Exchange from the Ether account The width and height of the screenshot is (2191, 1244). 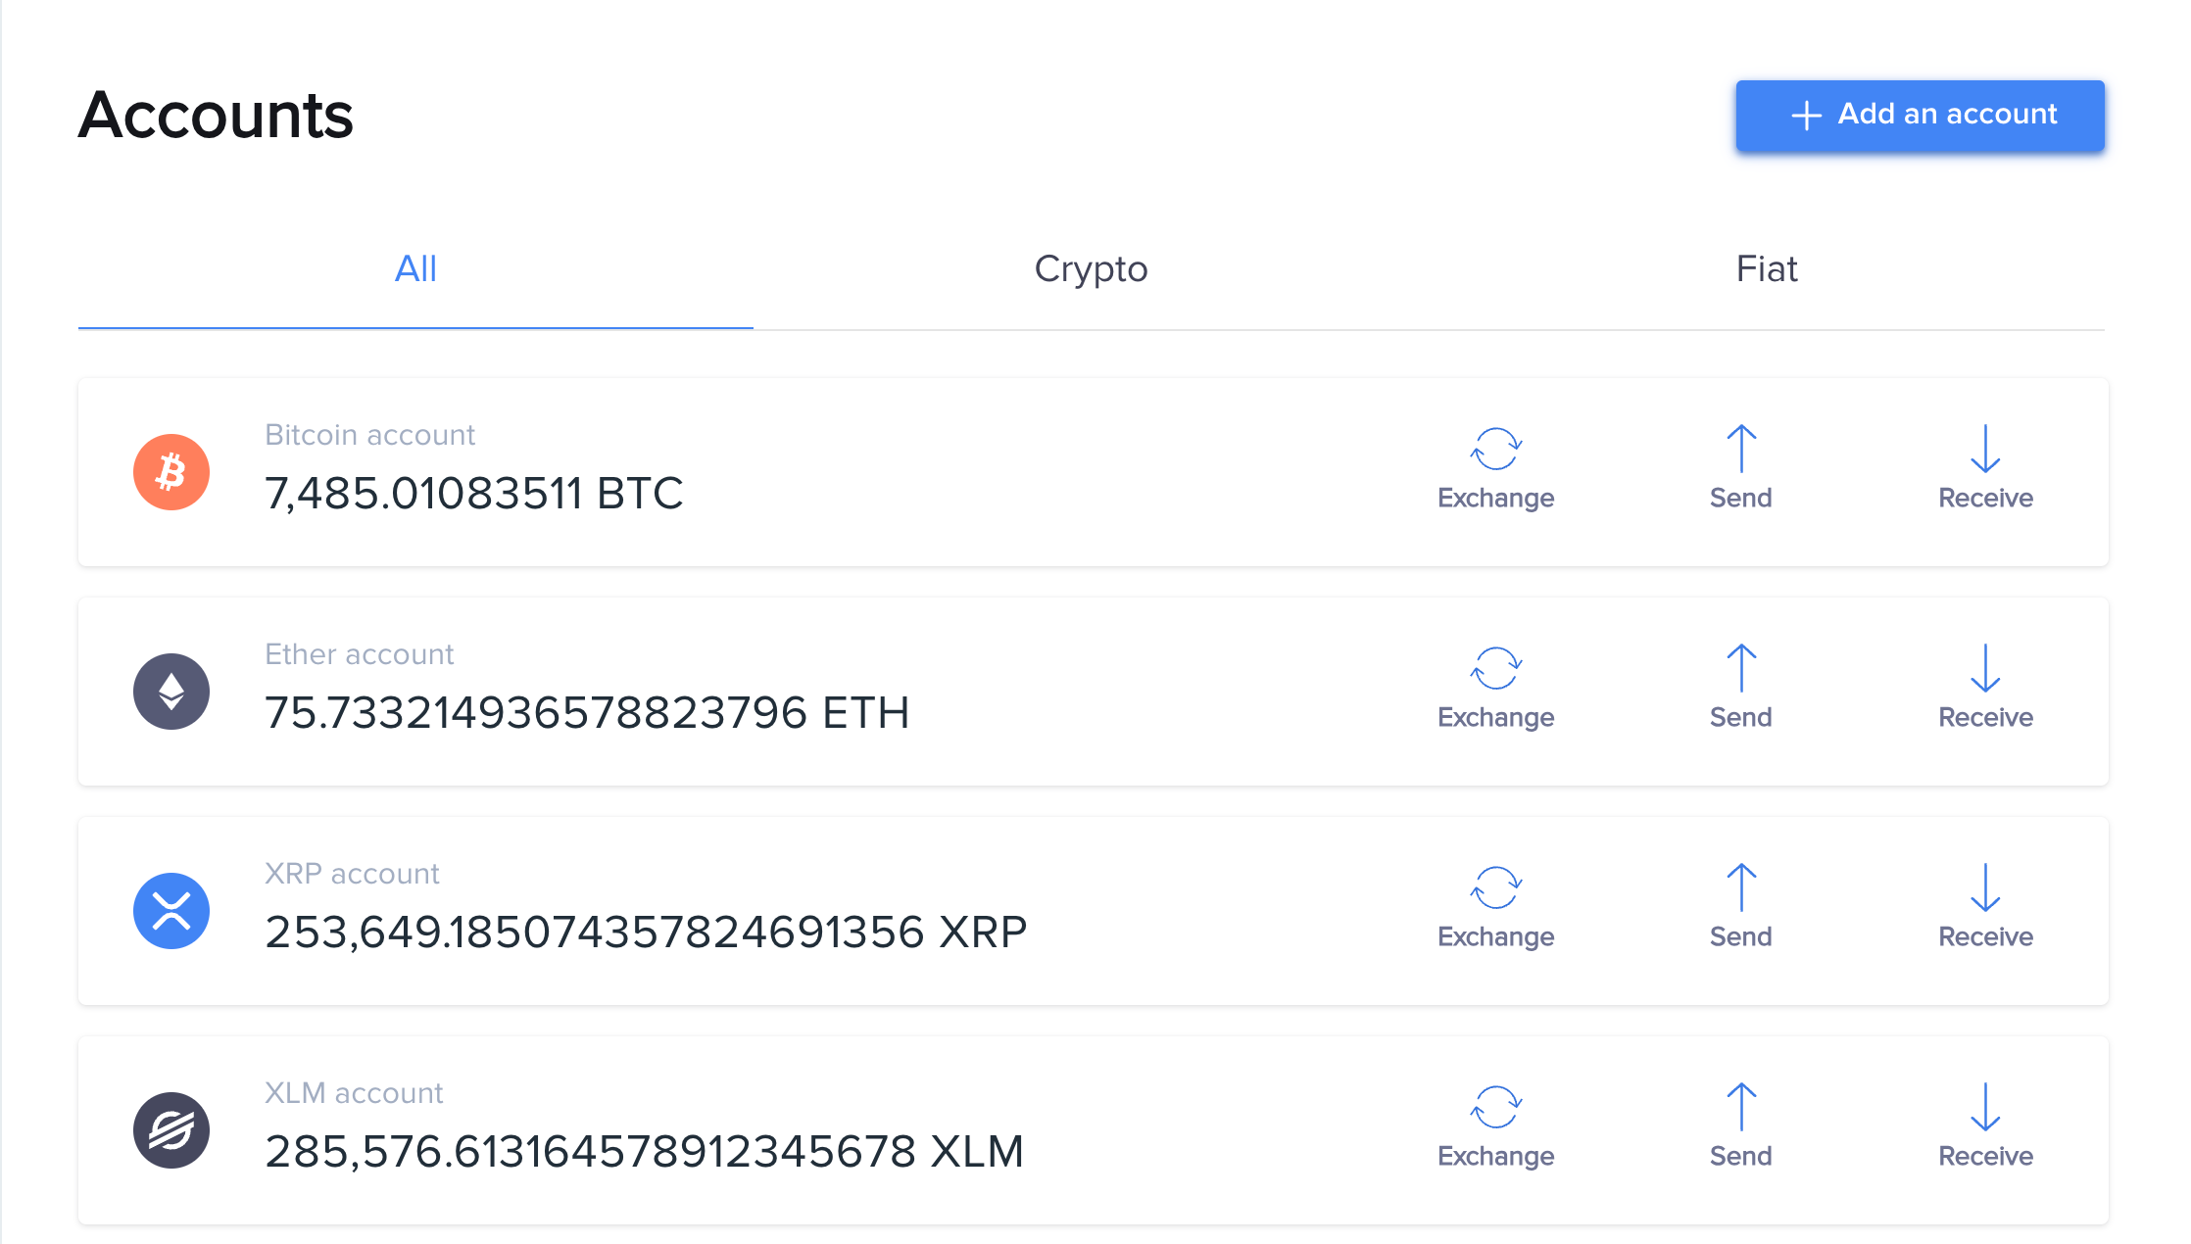coord(1495,688)
